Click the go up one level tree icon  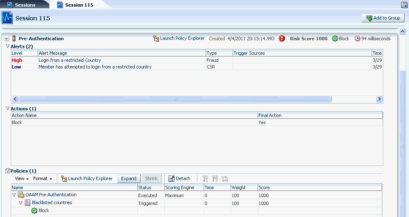click(205, 179)
